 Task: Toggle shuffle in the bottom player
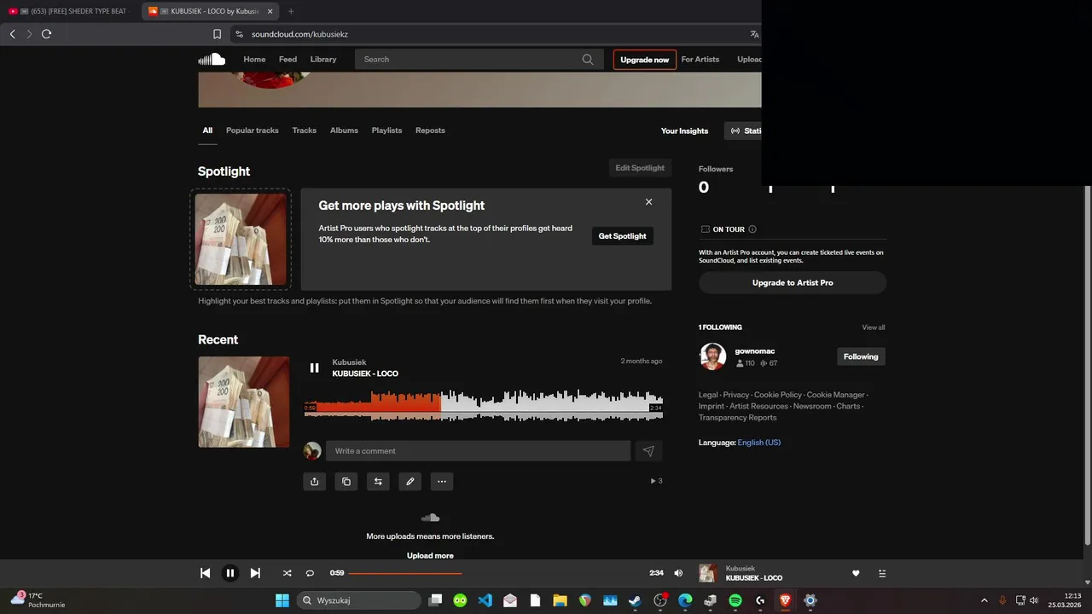coord(287,573)
